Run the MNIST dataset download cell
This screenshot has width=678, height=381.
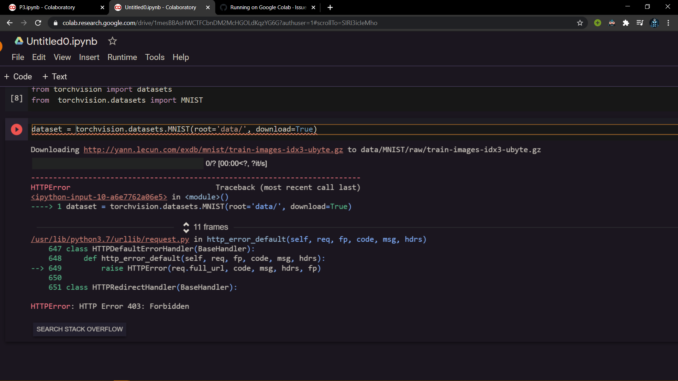click(16, 129)
